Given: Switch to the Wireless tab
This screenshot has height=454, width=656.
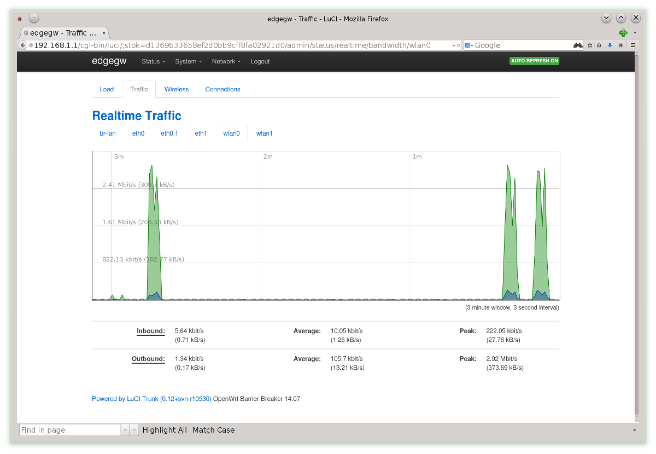Looking at the screenshot, I should 177,89.
